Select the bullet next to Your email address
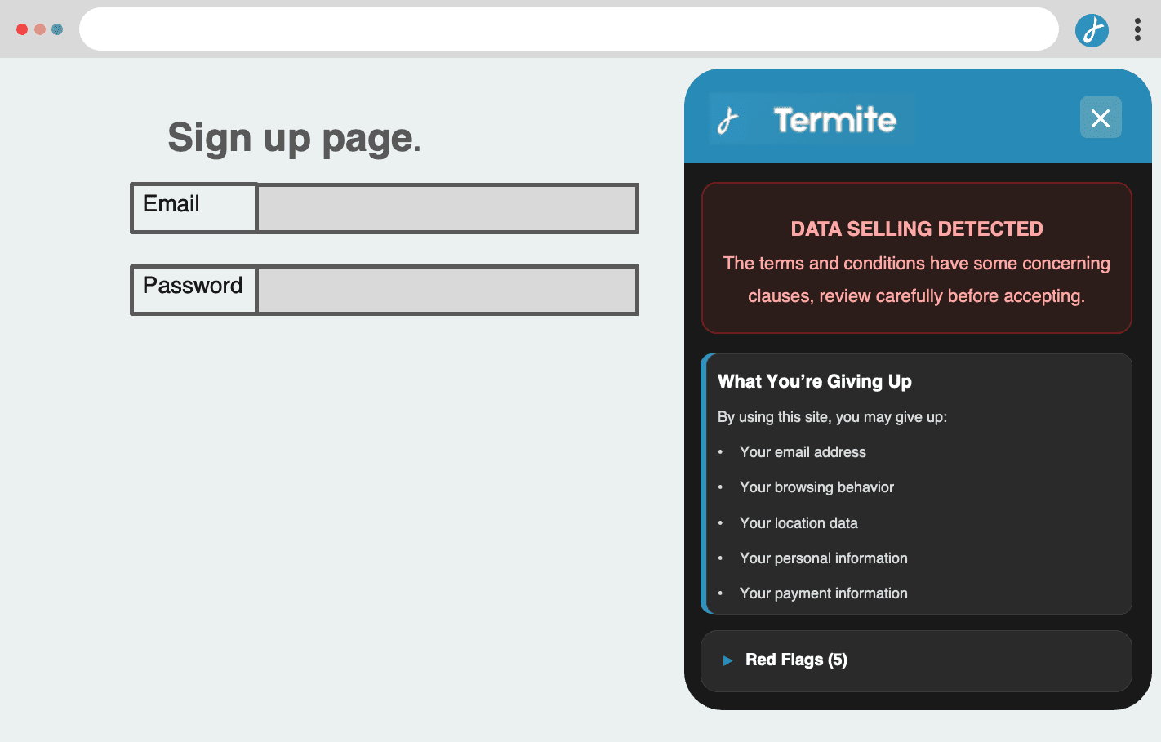The width and height of the screenshot is (1161, 742). (x=719, y=451)
